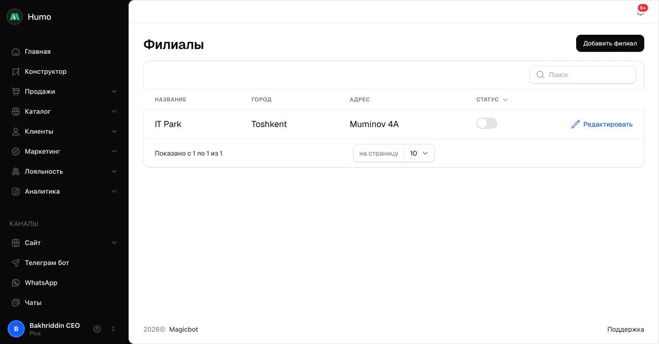Expand the Лояльность menu chevron
This screenshot has width=659, height=344.
[x=114, y=171]
